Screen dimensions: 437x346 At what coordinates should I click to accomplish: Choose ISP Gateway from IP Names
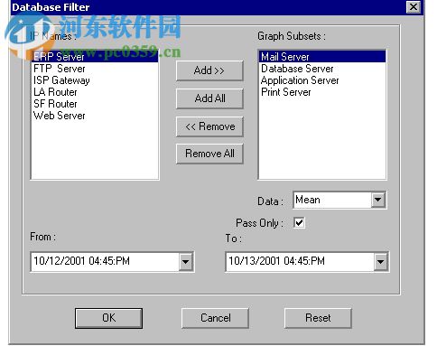pos(95,80)
